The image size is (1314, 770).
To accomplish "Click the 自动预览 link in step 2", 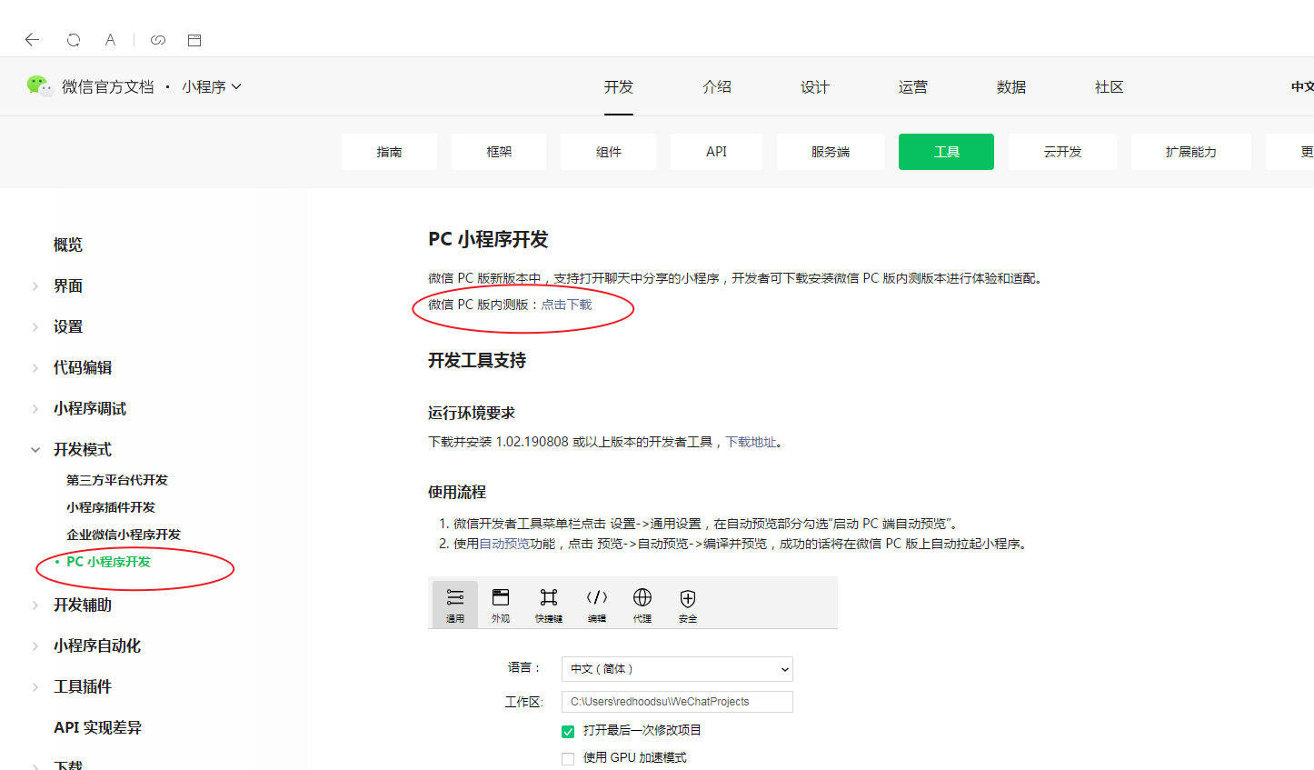I will click(504, 544).
